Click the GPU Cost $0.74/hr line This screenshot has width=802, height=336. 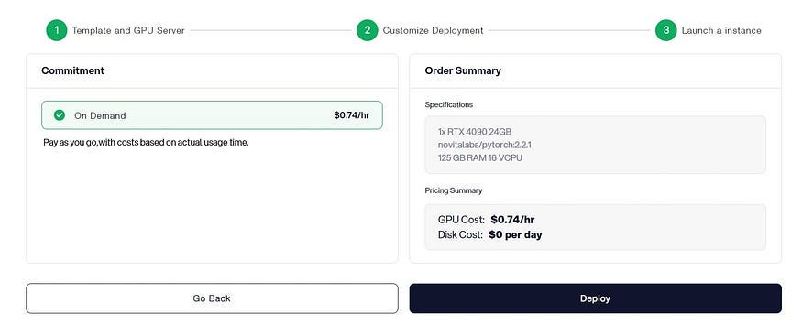point(486,220)
